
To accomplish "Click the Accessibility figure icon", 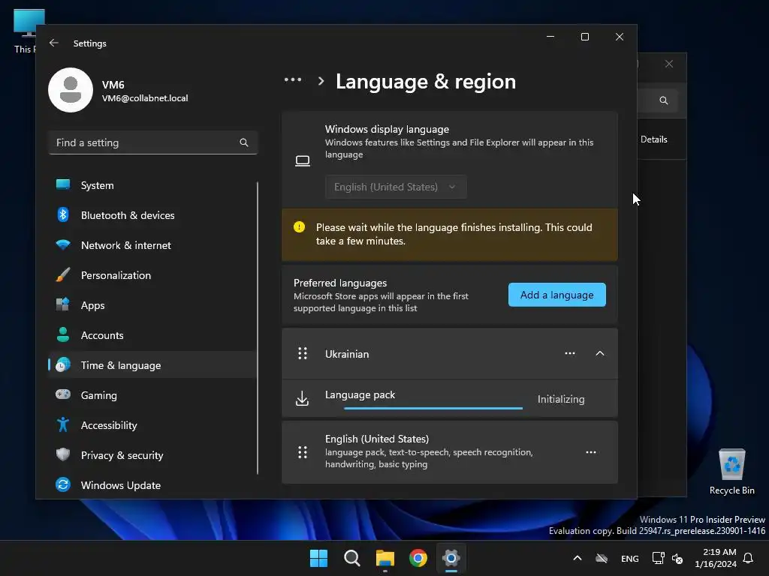I will 63,424.
